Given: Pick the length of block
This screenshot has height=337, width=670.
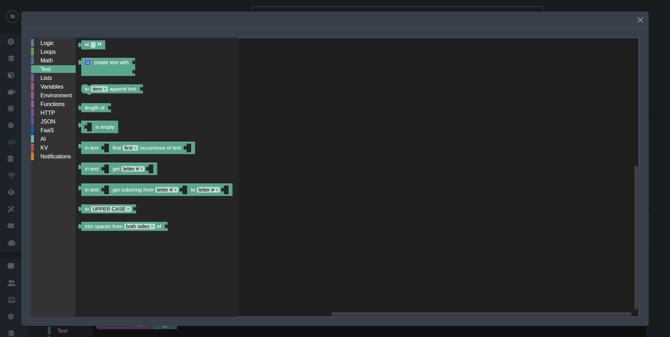Looking at the screenshot, I should pos(95,108).
